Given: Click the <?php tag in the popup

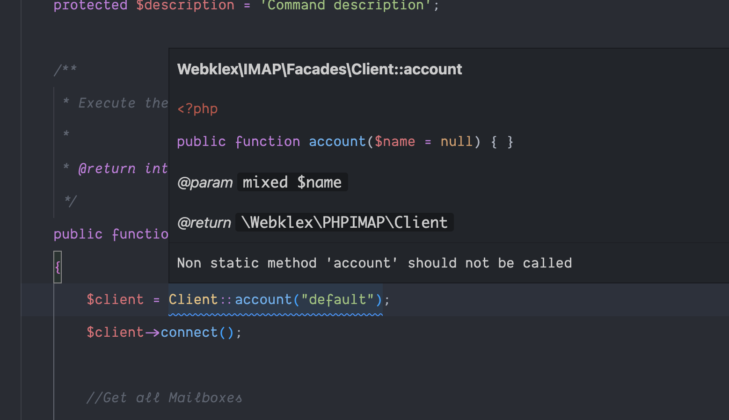Looking at the screenshot, I should point(197,109).
